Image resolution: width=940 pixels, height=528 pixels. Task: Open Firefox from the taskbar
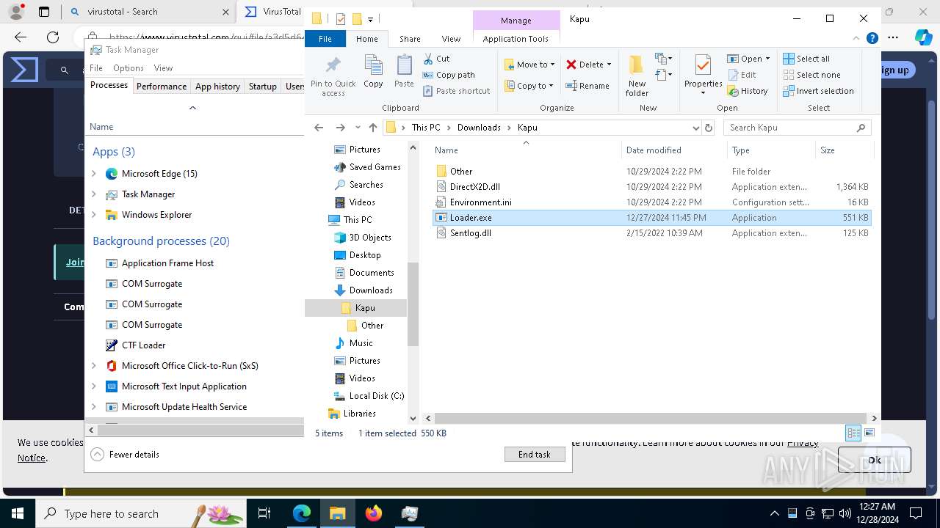pos(374,513)
